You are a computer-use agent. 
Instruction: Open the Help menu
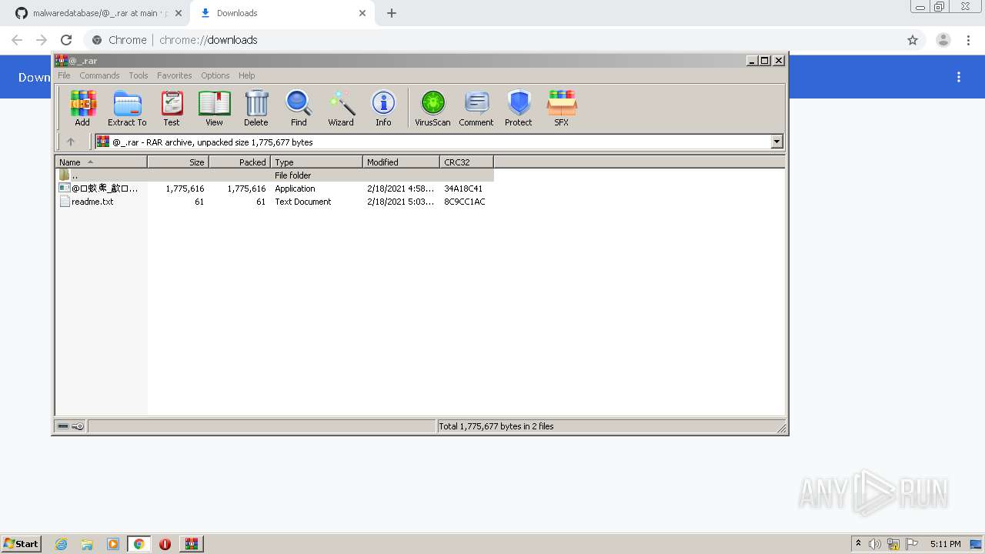tap(246, 75)
